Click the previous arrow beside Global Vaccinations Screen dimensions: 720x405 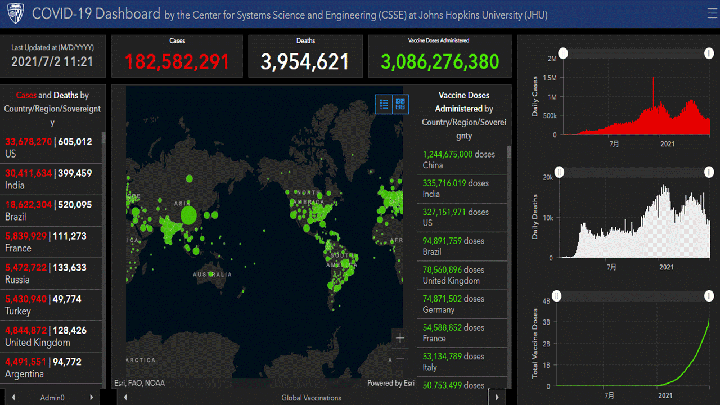(x=125, y=398)
